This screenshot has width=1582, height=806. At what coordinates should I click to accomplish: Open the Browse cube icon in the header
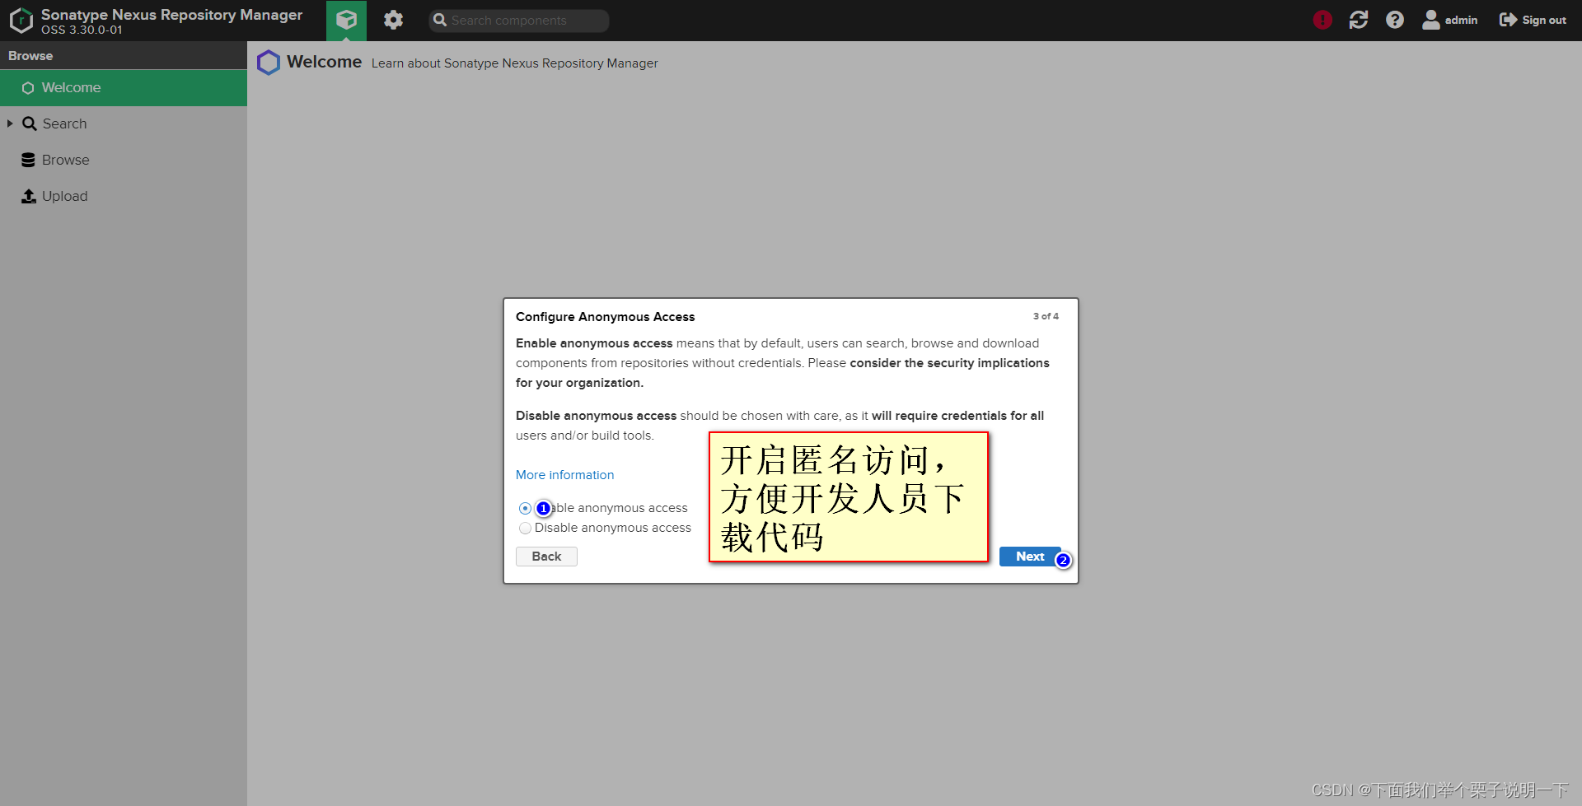(x=347, y=20)
